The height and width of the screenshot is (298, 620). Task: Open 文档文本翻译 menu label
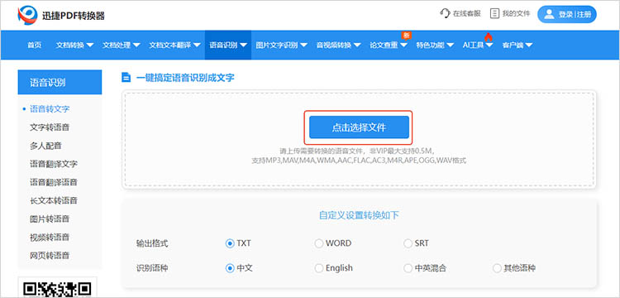170,46
